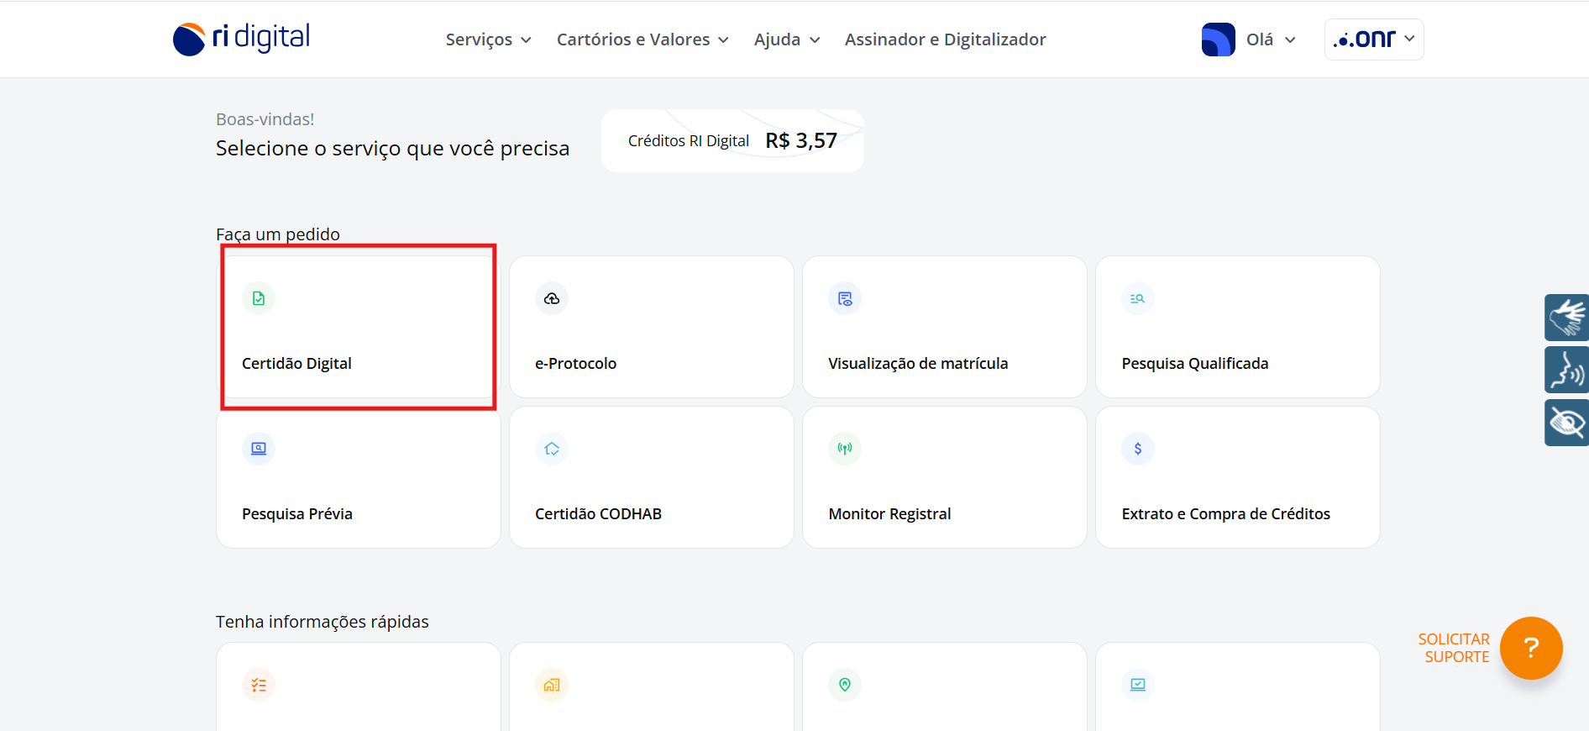The width and height of the screenshot is (1589, 731).
Task: Click the Certidão Digital document icon
Action: [x=259, y=298]
